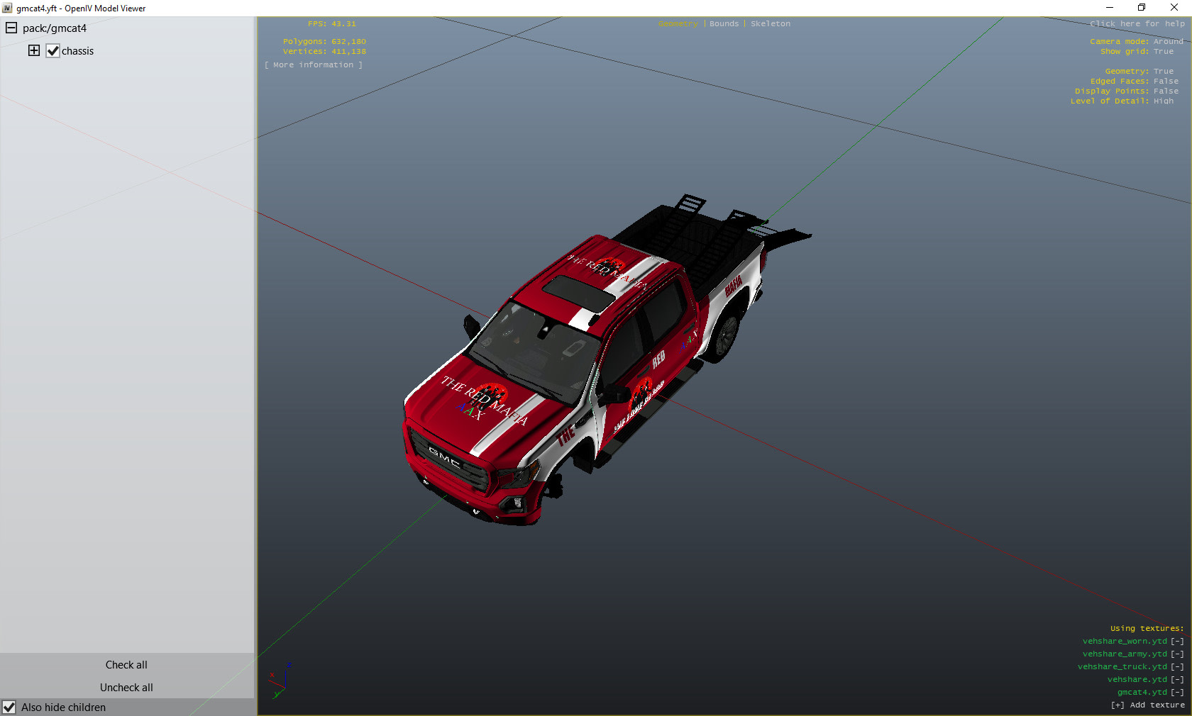
Task: Remove vehshare_worn.ytd texture
Action: pos(1177,642)
